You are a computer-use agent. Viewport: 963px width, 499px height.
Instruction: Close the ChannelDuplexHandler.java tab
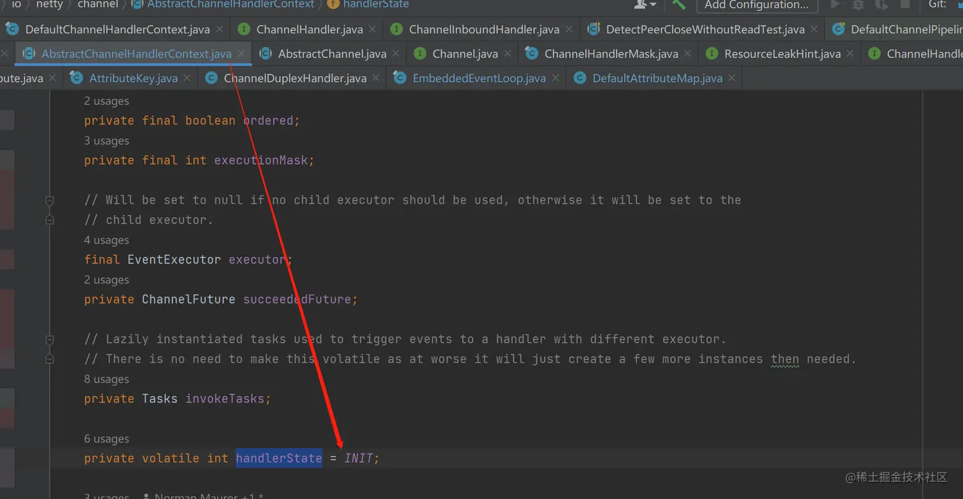376,78
